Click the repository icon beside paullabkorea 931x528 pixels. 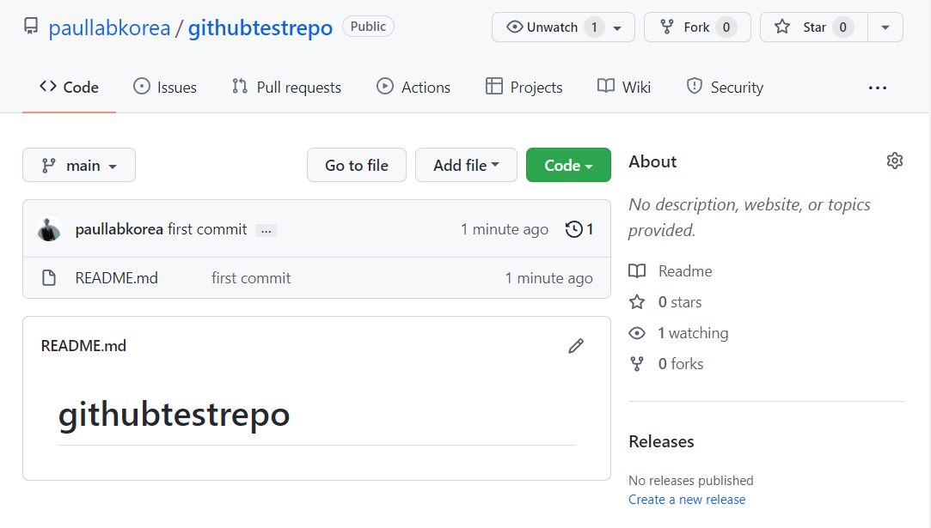[x=31, y=27]
